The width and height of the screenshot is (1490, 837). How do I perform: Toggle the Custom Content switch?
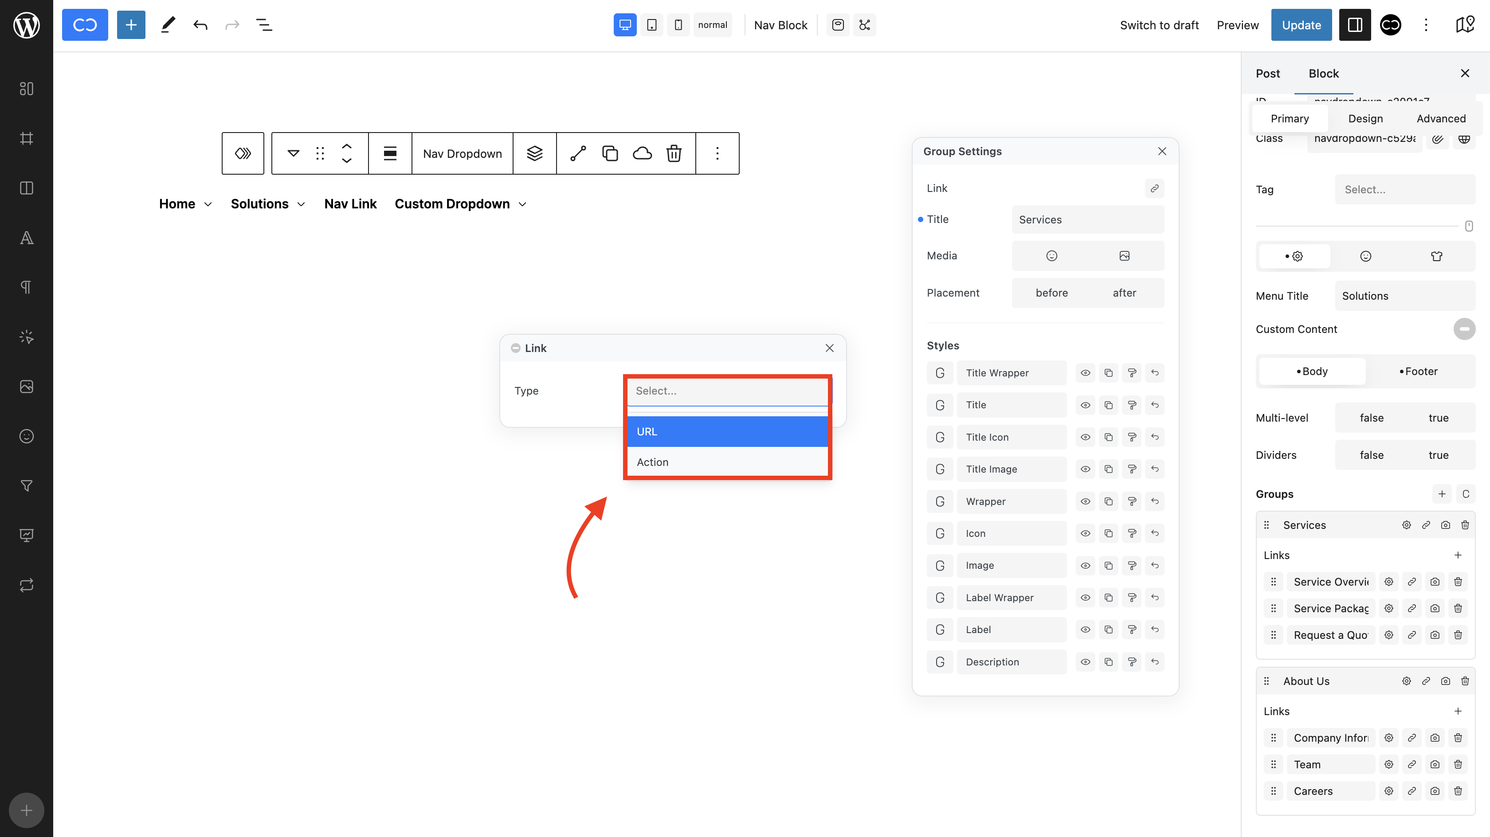1464,329
